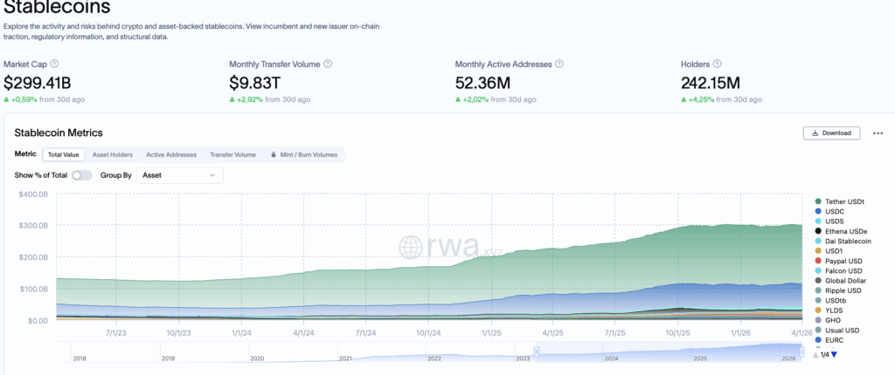This screenshot has width=895, height=375.
Task: Click the 242.15M holders value
Action: [x=710, y=83]
